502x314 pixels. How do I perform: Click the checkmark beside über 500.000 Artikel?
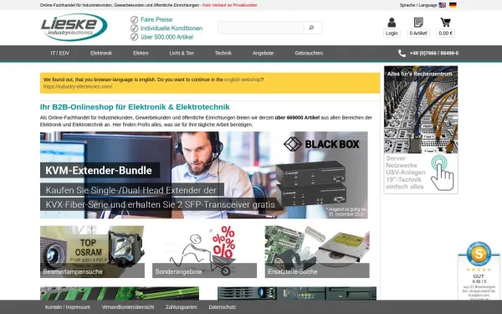(134, 37)
